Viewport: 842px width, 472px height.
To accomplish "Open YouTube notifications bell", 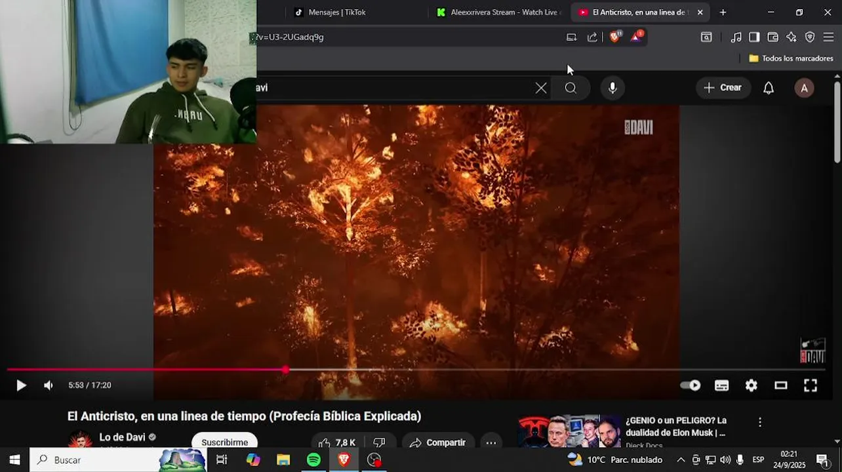I will click(769, 88).
